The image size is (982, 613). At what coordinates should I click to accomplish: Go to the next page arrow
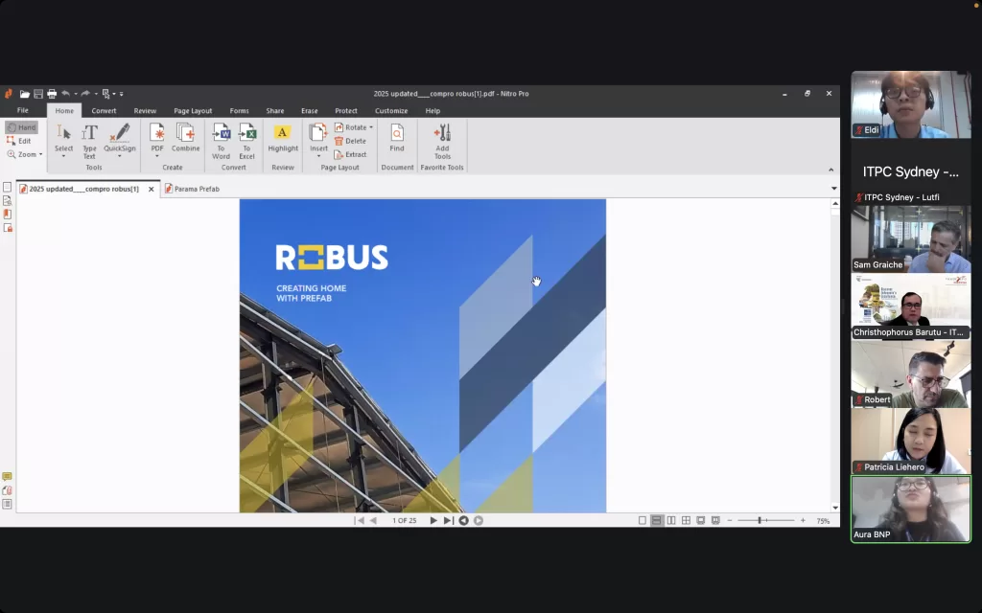433,520
